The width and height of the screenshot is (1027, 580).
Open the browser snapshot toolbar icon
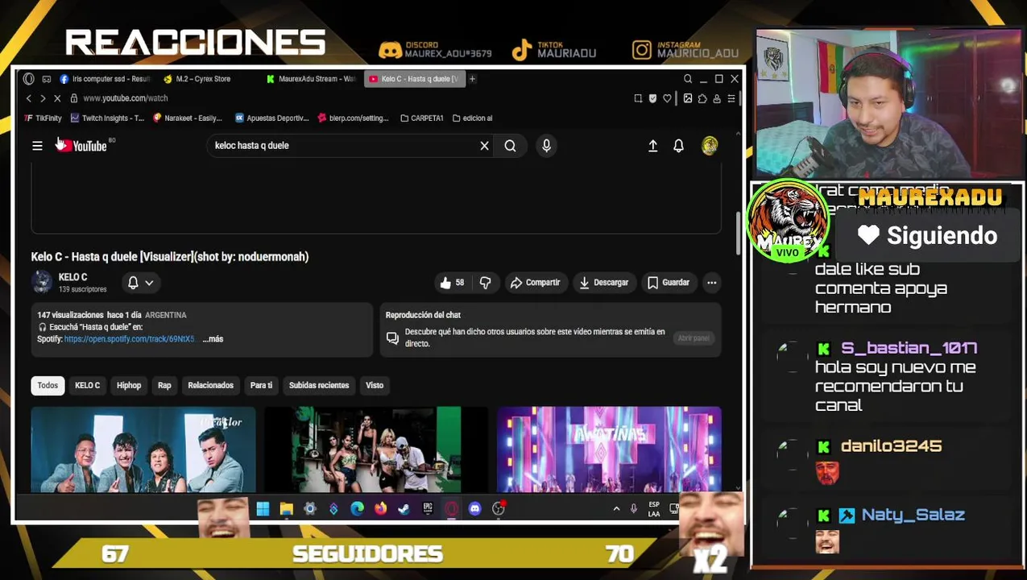(638, 98)
